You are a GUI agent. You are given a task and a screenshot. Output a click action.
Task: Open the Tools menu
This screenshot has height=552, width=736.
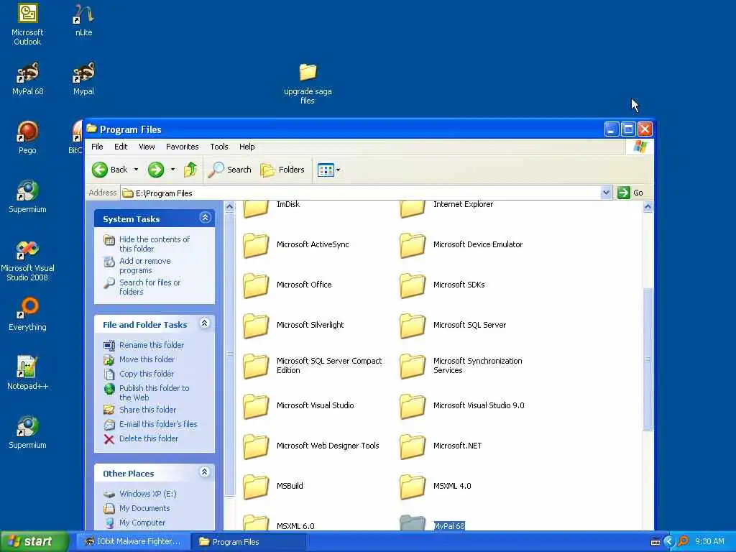click(x=218, y=147)
